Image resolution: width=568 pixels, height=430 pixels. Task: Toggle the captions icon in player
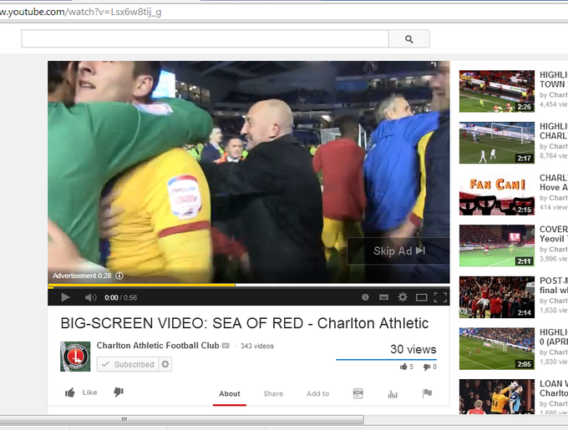click(x=383, y=297)
